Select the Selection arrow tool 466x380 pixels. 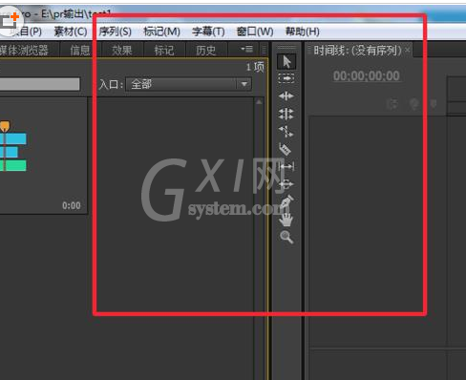tap(286, 62)
